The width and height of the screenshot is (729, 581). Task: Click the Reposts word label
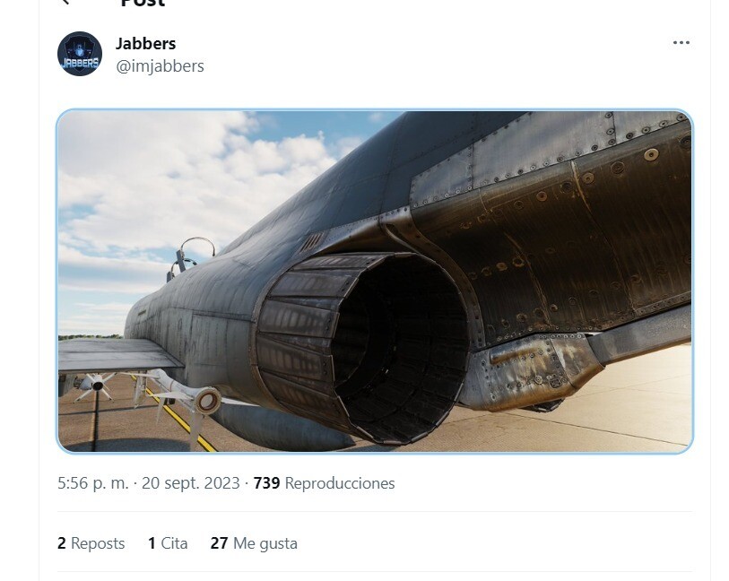[x=98, y=543]
